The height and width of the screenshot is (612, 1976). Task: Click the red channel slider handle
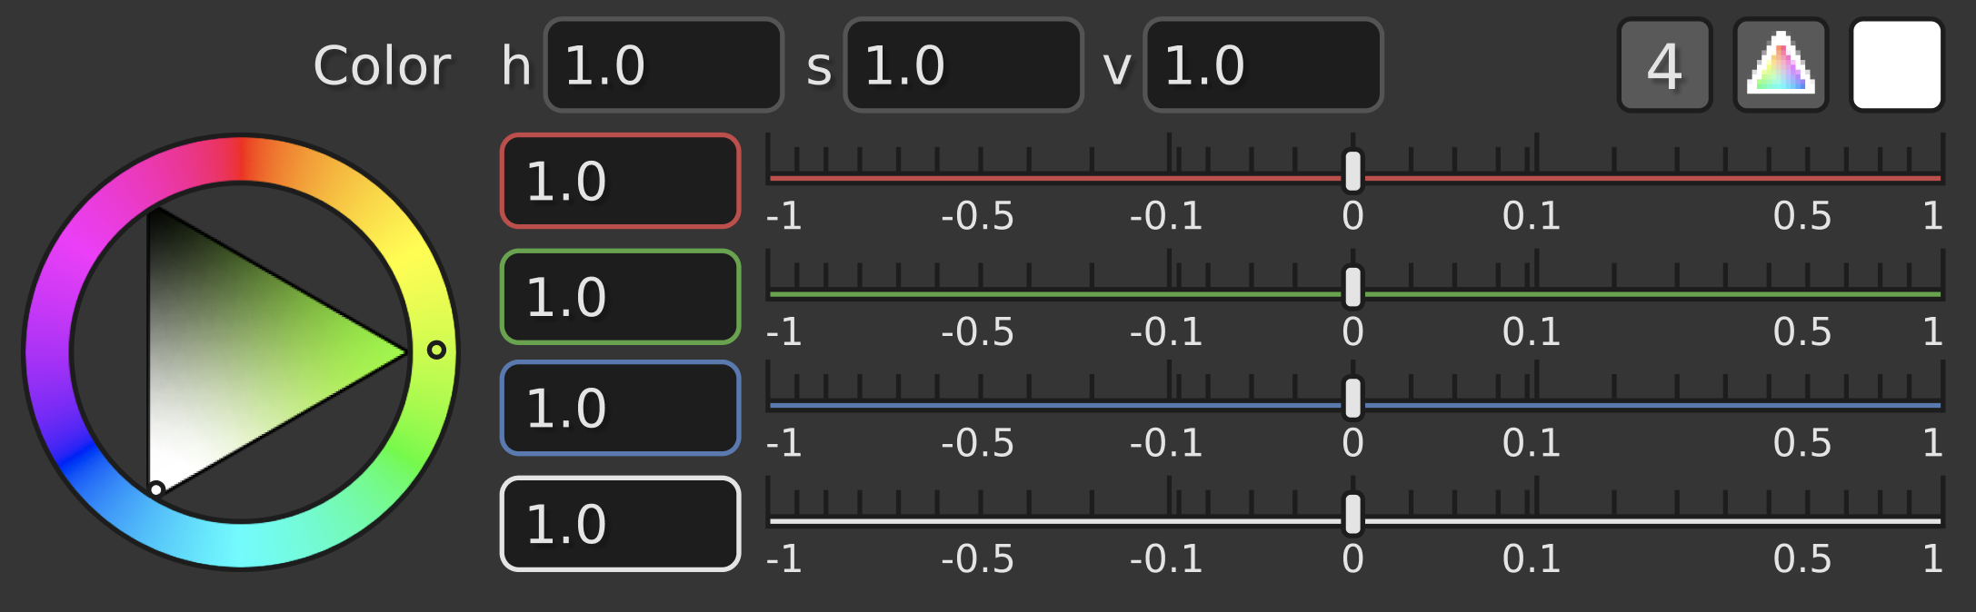[1352, 171]
